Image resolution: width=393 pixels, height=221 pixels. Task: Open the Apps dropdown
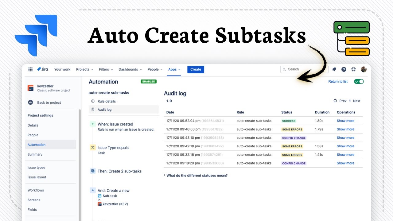pos(174,69)
